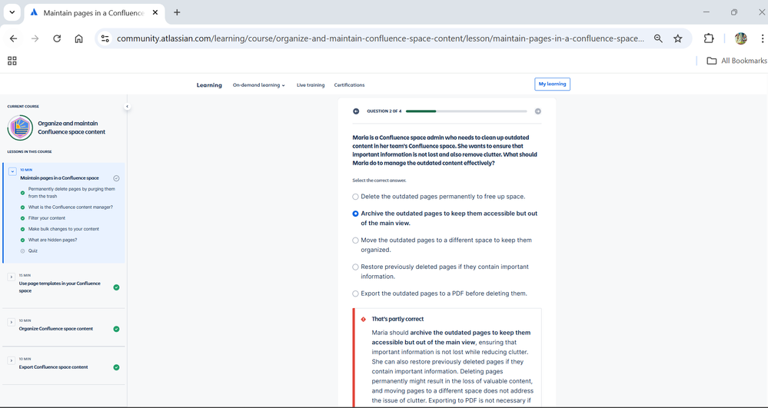Open the All Bookmarks folder
Viewport: 768px width, 408px height.
coord(736,61)
